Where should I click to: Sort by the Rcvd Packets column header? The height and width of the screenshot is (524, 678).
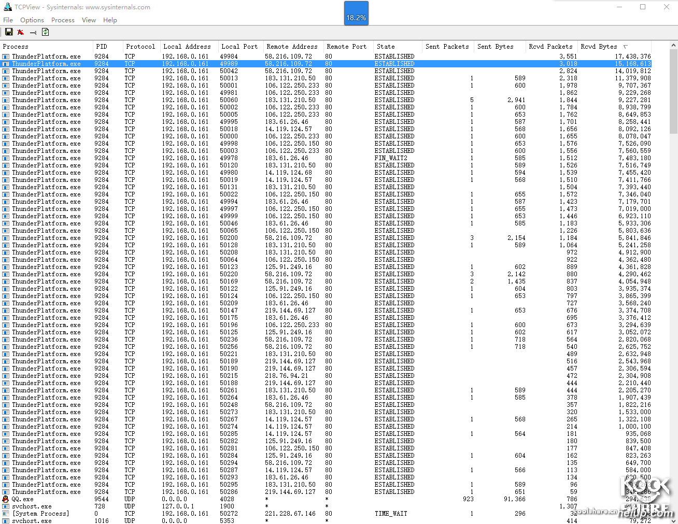[x=551, y=46]
